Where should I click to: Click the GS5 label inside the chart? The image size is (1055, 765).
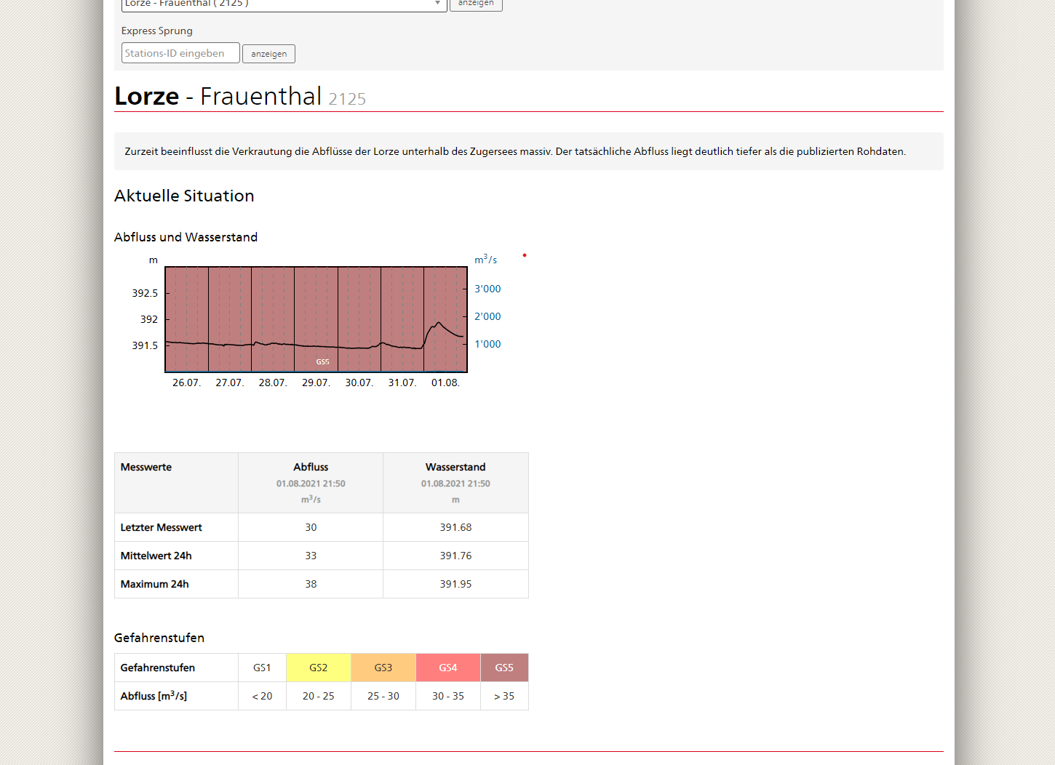[x=322, y=362]
